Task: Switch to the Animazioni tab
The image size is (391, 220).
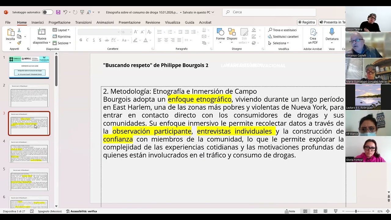Action: [x=105, y=22]
